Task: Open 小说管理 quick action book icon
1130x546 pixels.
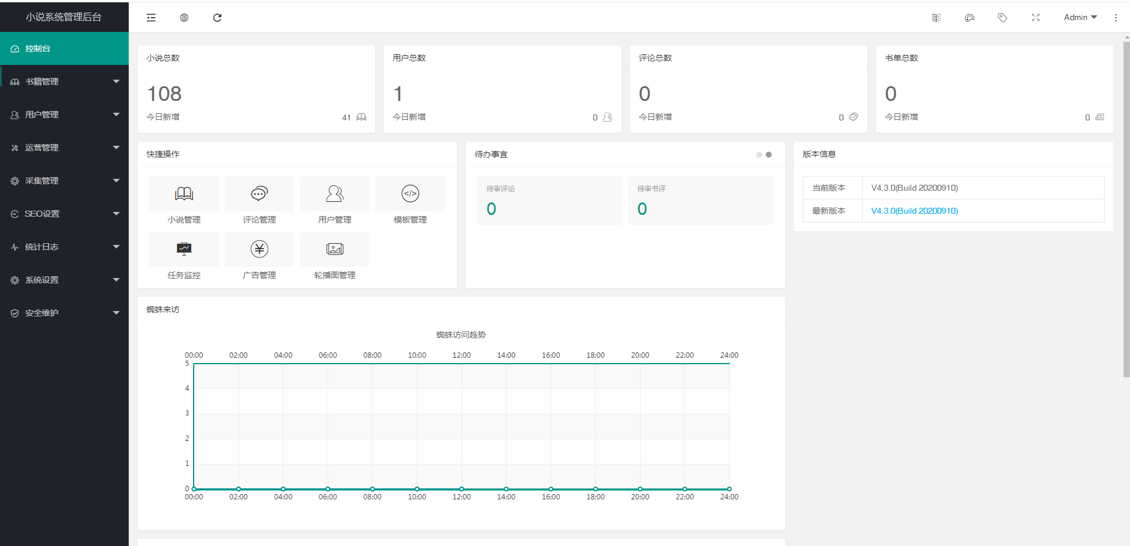Action: [184, 194]
